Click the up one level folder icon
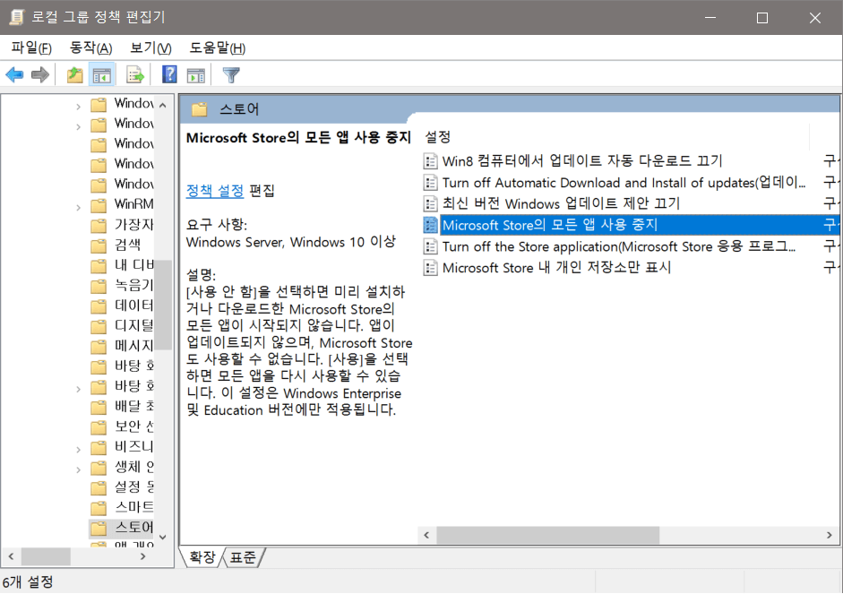This screenshot has width=843, height=594. point(75,74)
